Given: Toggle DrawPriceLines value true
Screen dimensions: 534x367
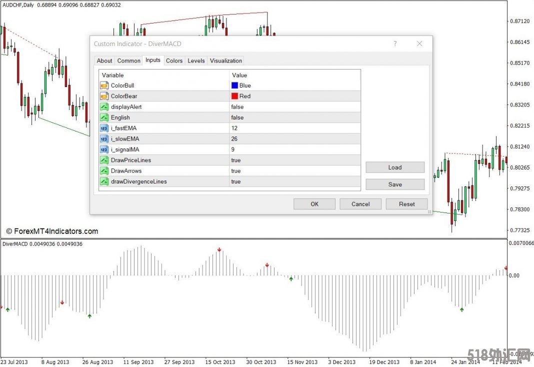Looking at the screenshot, I should [x=236, y=160].
